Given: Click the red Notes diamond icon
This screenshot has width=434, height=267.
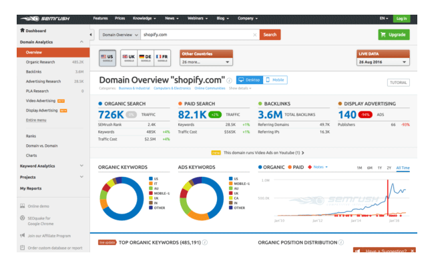Looking at the screenshot, I should 310,167.
